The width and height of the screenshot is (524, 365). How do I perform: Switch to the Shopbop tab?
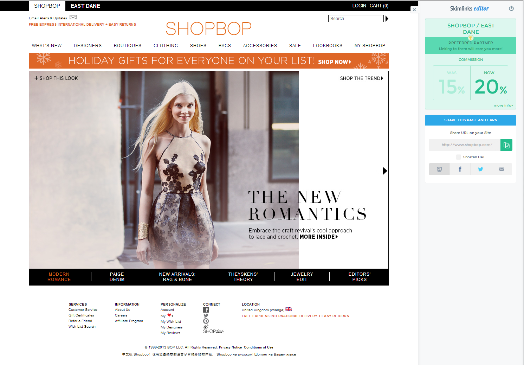click(x=47, y=6)
